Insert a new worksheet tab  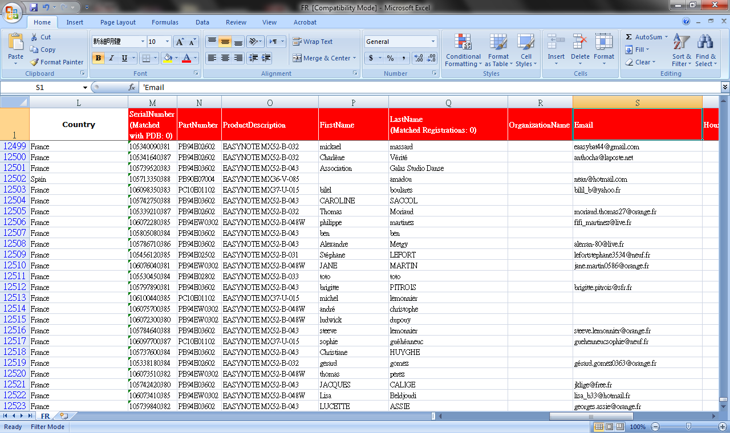click(64, 416)
